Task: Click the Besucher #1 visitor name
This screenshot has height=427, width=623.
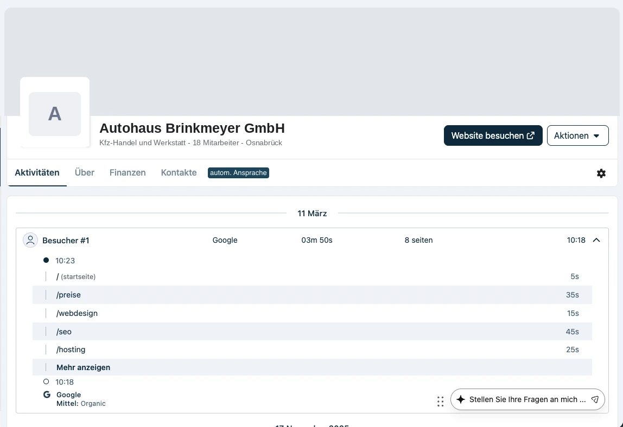Action: (x=66, y=241)
